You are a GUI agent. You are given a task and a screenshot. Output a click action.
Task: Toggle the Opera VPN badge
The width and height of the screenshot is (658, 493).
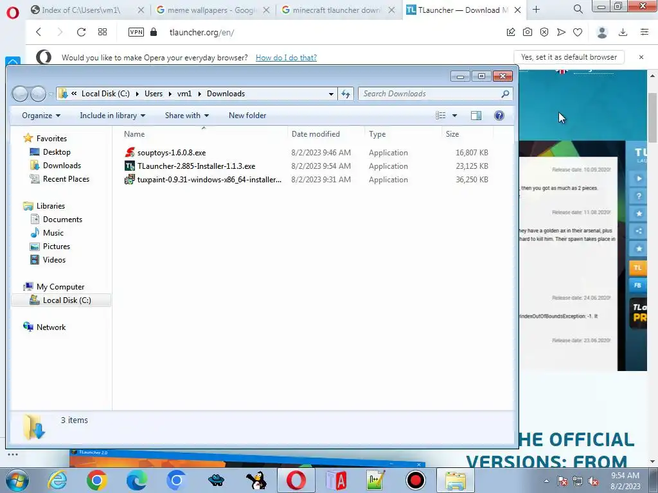coord(136,32)
